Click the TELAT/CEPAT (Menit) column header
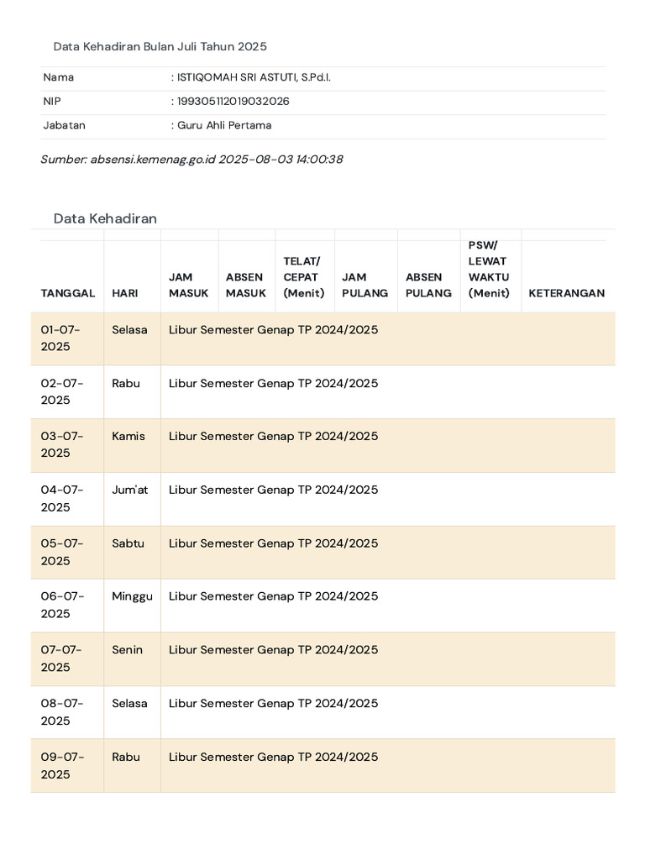Screen dimensions: 645x860 pyautogui.click(x=303, y=277)
